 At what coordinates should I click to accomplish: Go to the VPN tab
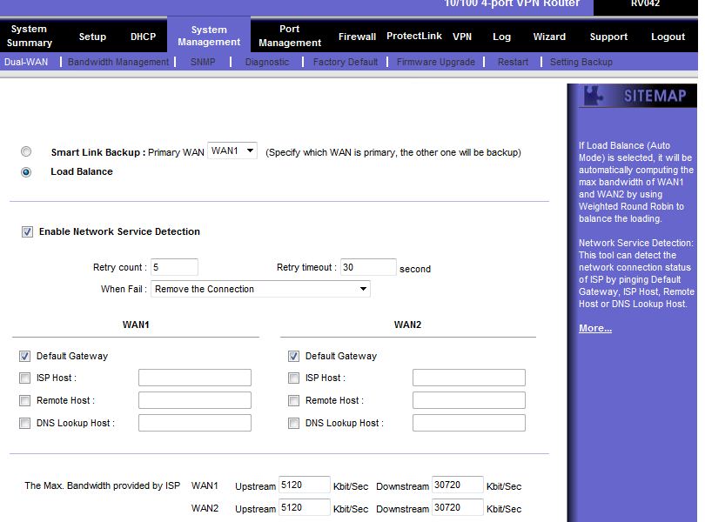tap(462, 37)
